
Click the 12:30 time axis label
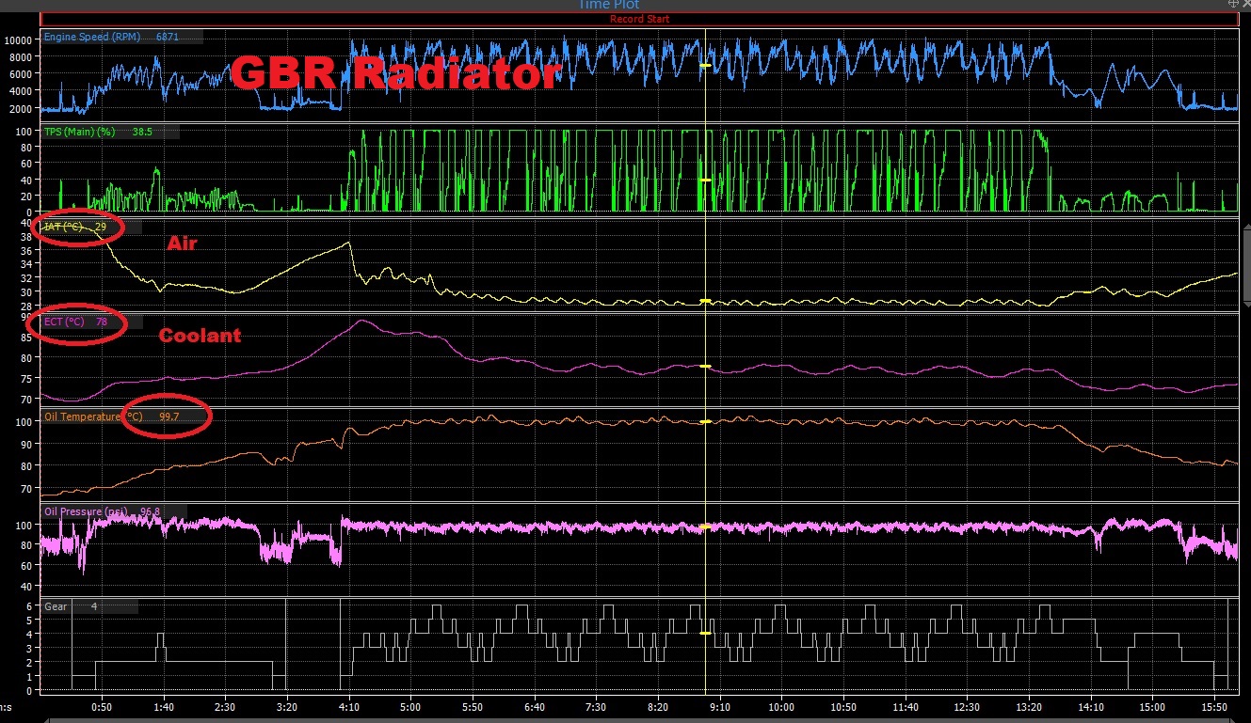coord(967,706)
